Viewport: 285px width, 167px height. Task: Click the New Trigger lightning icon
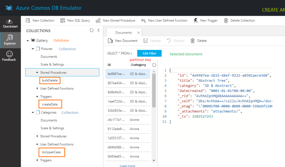tap(196, 20)
